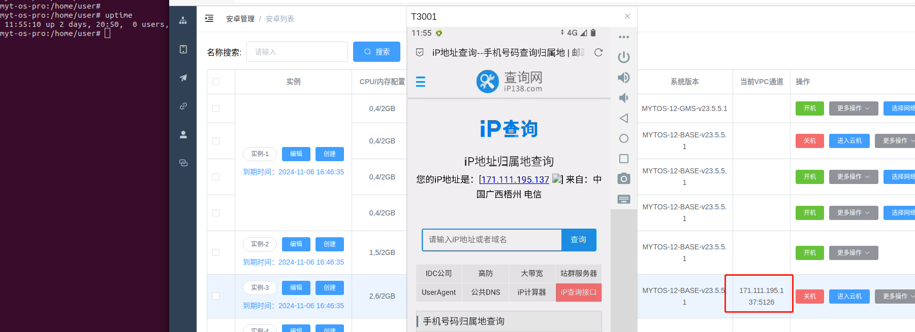Check the third table row checkbox
Image resolution: width=915 pixels, height=332 pixels.
point(216,177)
